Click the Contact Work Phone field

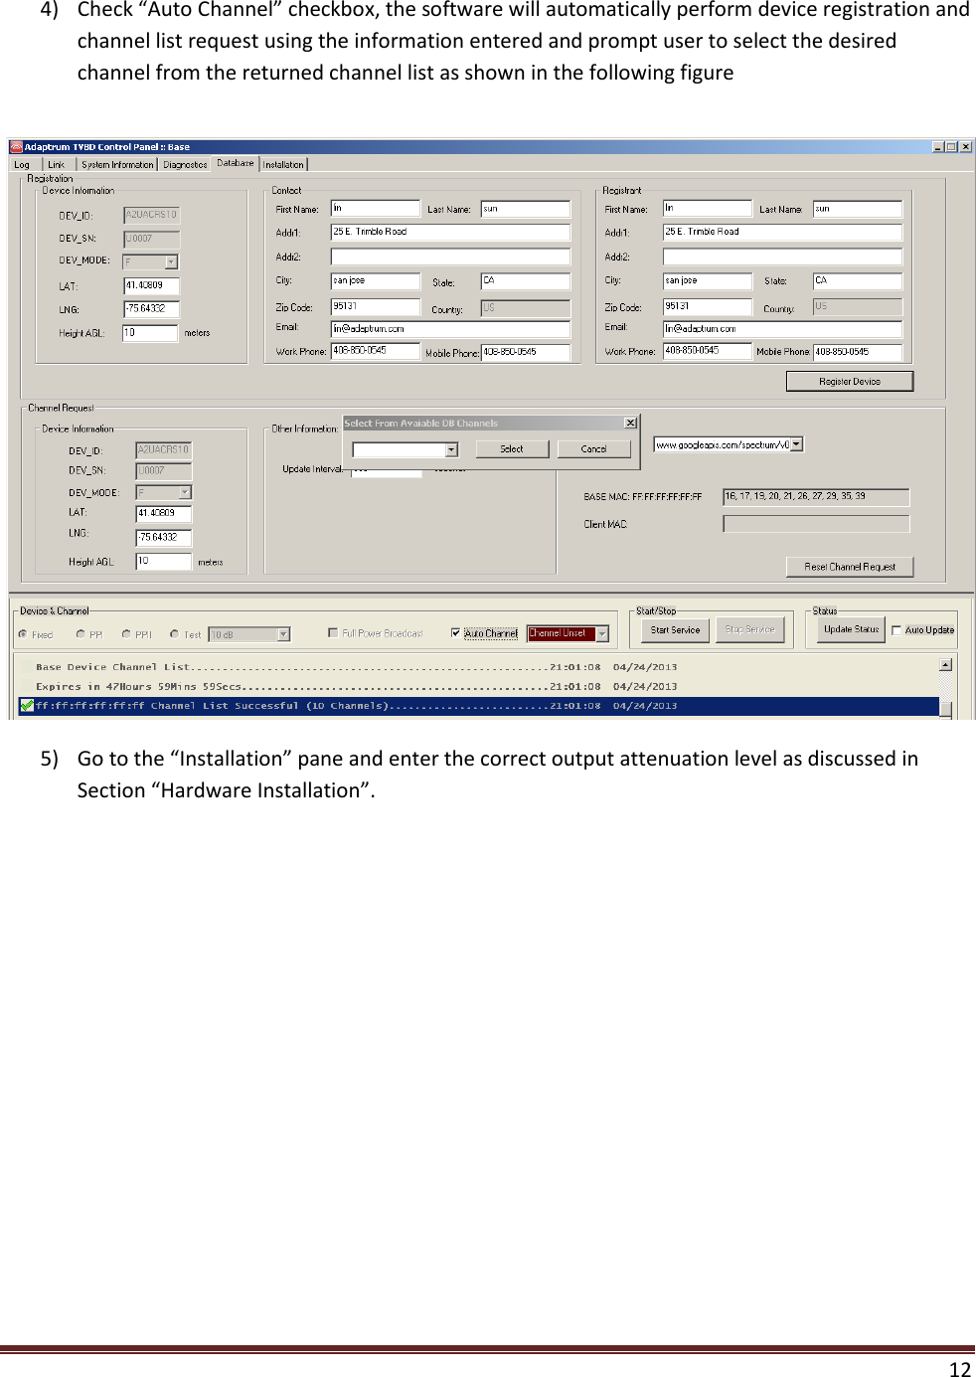(376, 351)
